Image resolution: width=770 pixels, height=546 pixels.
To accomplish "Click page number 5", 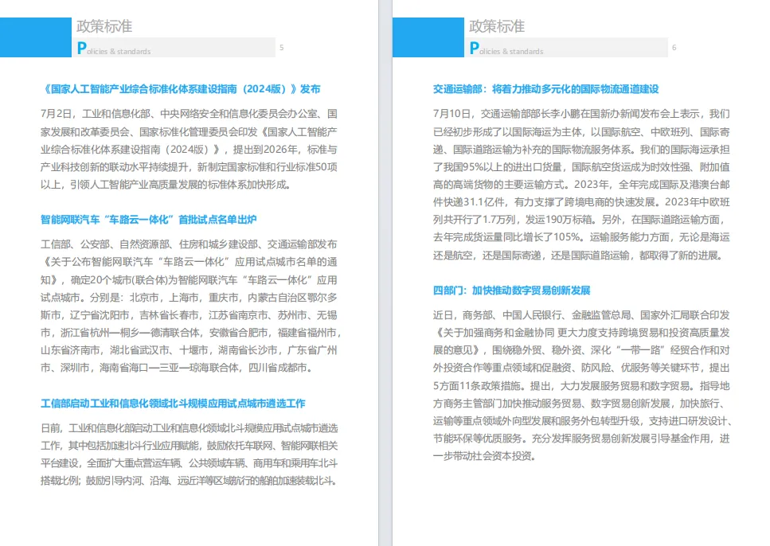I will (x=281, y=48).
